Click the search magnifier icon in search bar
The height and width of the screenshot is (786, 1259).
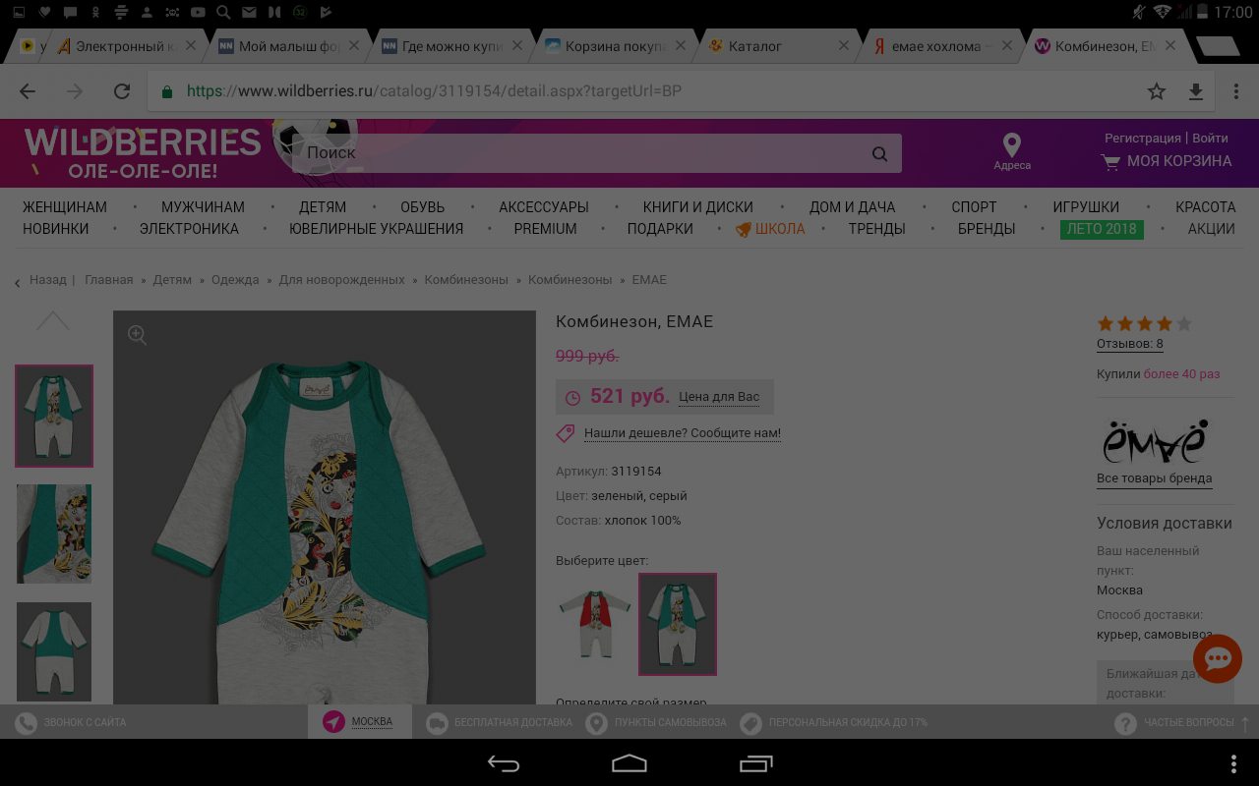pyautogui.click(x=879, y=154)
